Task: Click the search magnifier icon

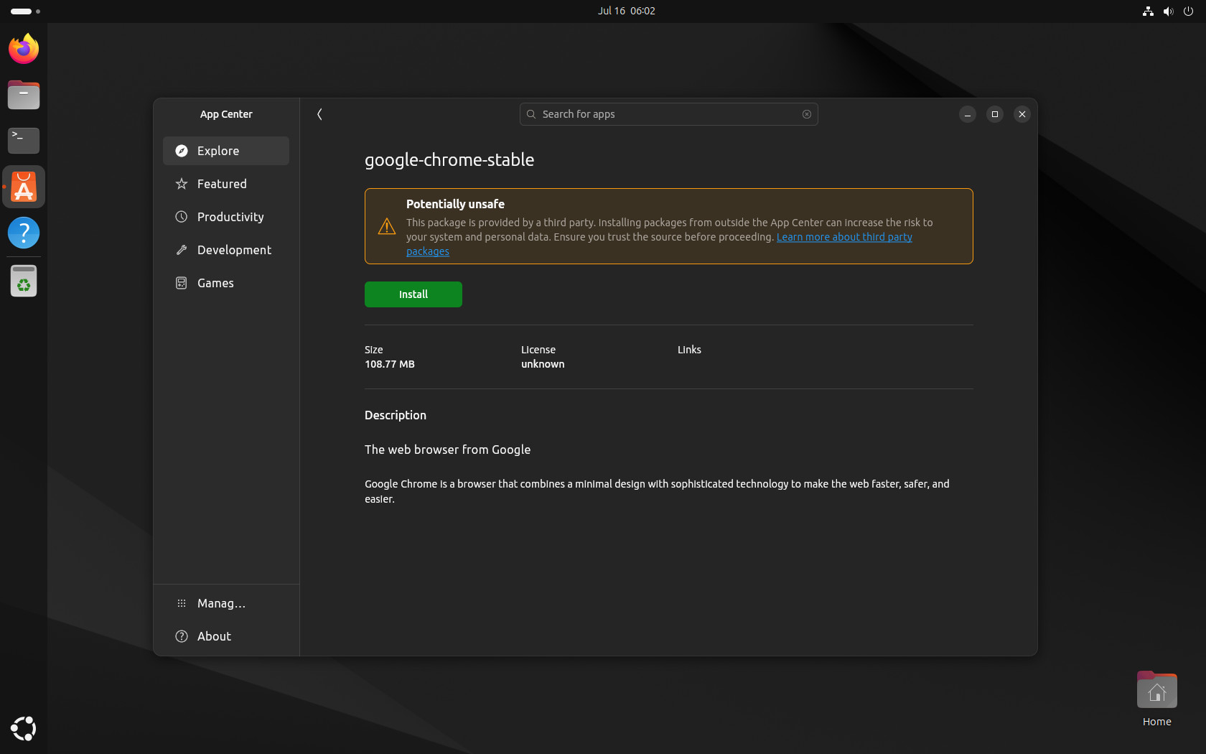Action: tap(531, 114)
